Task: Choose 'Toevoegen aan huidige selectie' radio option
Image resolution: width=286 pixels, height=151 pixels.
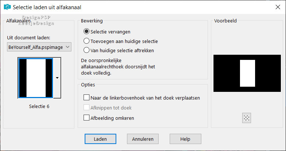Action: 87,41
